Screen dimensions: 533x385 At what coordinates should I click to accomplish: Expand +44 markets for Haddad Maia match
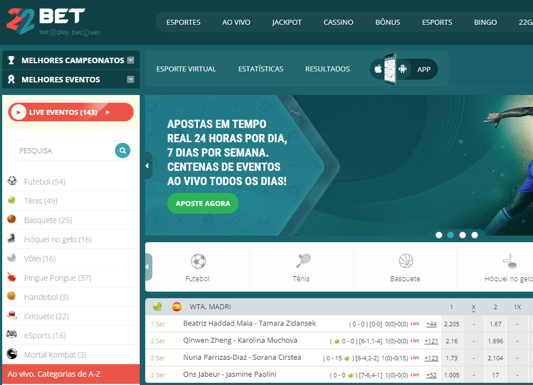pyautogui.click(x=431, y=324)
